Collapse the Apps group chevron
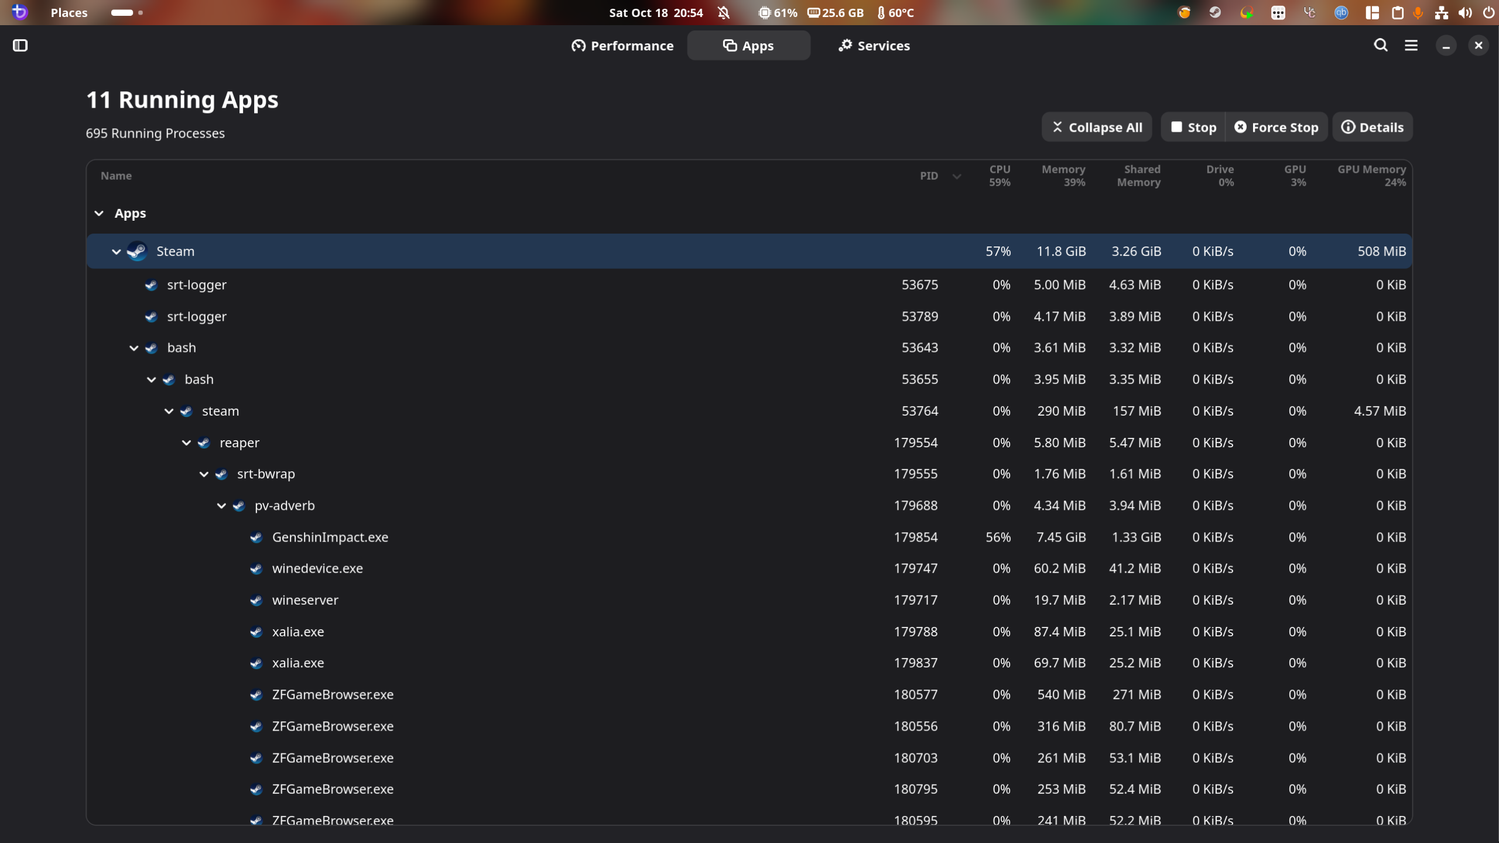 click(x=99, y=213)
